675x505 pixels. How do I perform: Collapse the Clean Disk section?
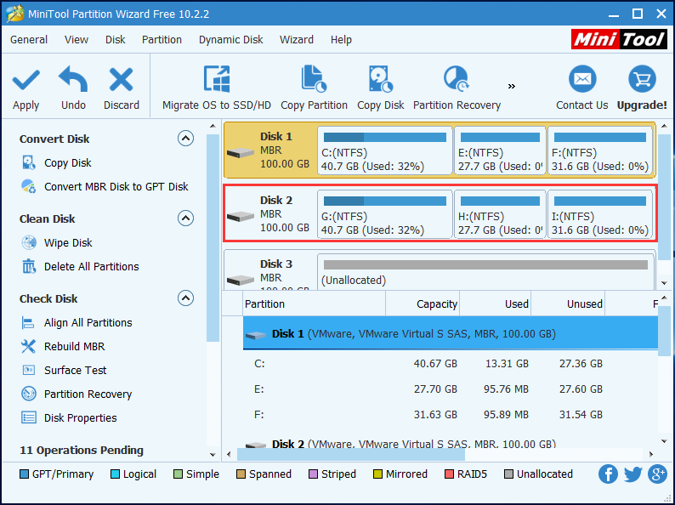(185, 218)
